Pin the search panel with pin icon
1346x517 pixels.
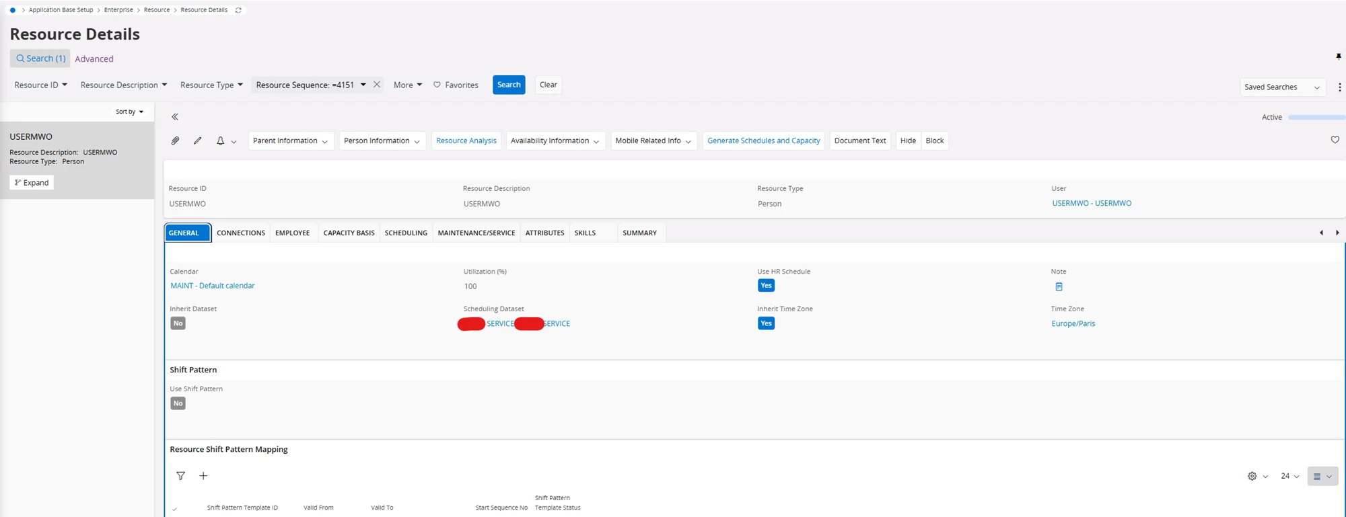(x=1339, y=56)
